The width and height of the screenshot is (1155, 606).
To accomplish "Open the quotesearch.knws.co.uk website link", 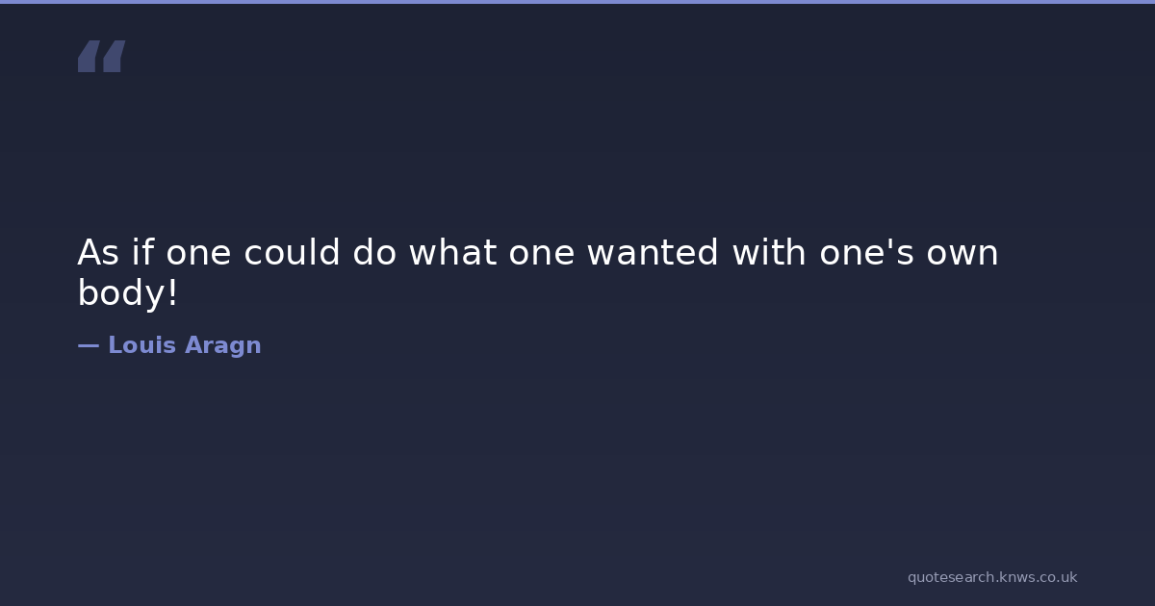I will (991, 577).
